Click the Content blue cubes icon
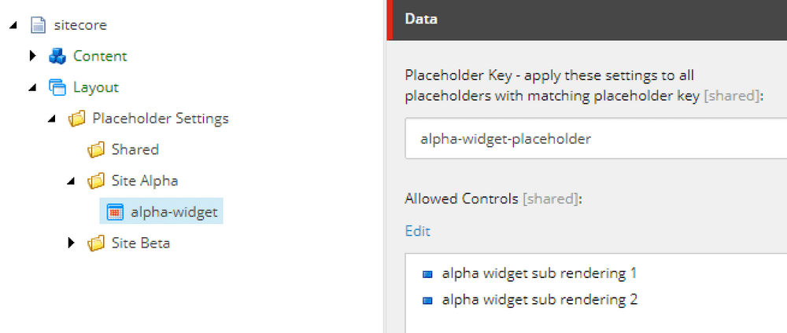Viewport: 787px width, 333px height. (56, 56)
